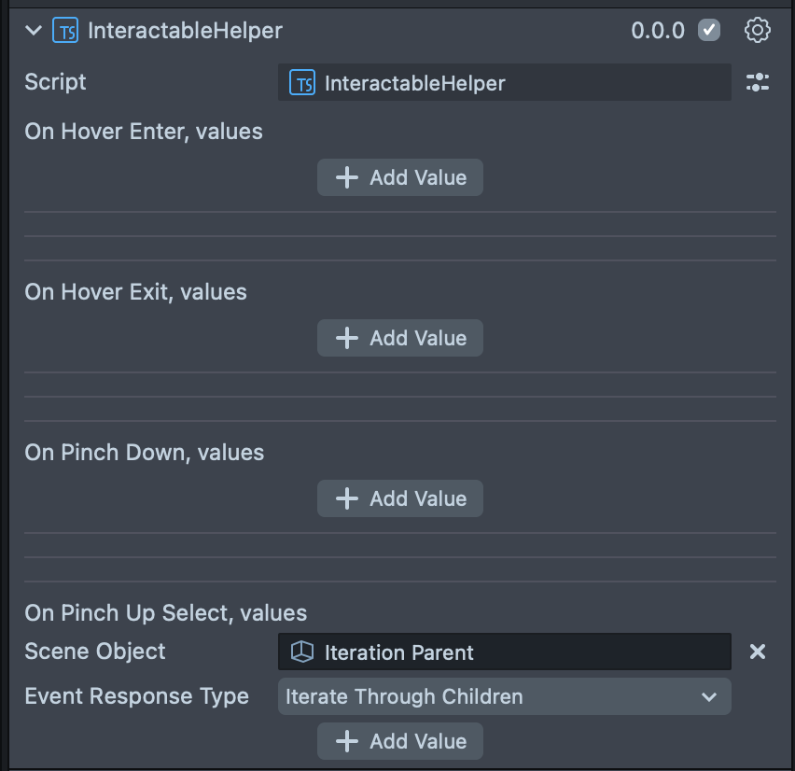Add Value under On Pinch Up Select
Viewport: 795px width, 771px height.
point(400,741)
